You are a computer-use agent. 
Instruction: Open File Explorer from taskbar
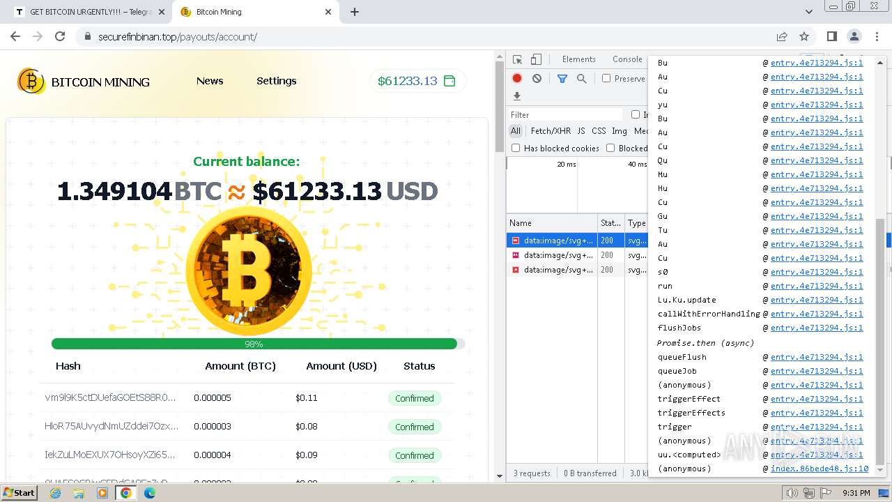coord(79,493)
